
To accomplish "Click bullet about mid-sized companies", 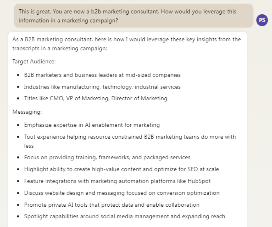I will [x=102, y=75].
